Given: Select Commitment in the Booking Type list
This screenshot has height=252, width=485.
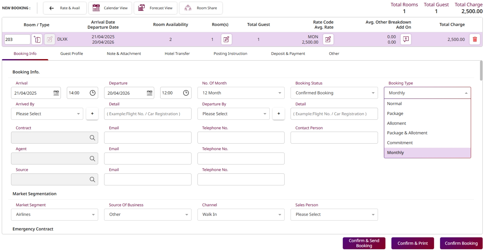Looking at the screenshot, I should pyautogui.click(x=400, y=143).
